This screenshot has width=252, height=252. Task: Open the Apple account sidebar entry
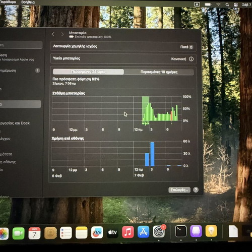click(17, 57)
